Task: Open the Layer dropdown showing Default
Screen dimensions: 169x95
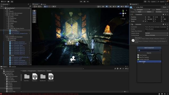Action: (162, 9)
